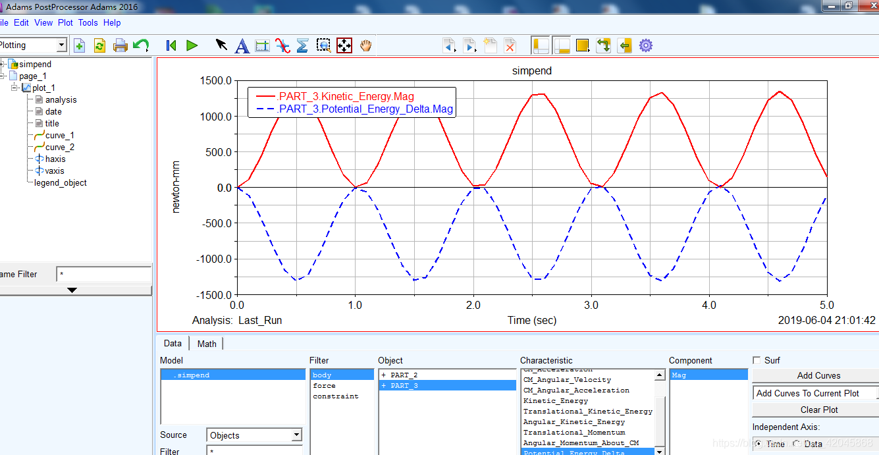Click the Clear Plot button
Viewport: 879px width, 455px height.
[818, 410]
